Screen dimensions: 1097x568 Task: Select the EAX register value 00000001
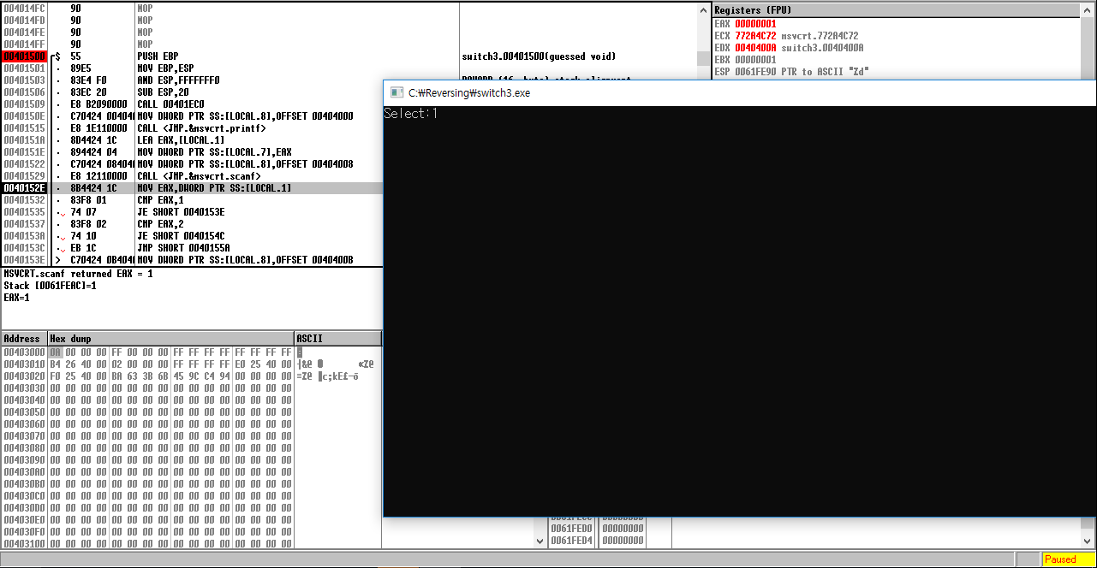[755, 24]
